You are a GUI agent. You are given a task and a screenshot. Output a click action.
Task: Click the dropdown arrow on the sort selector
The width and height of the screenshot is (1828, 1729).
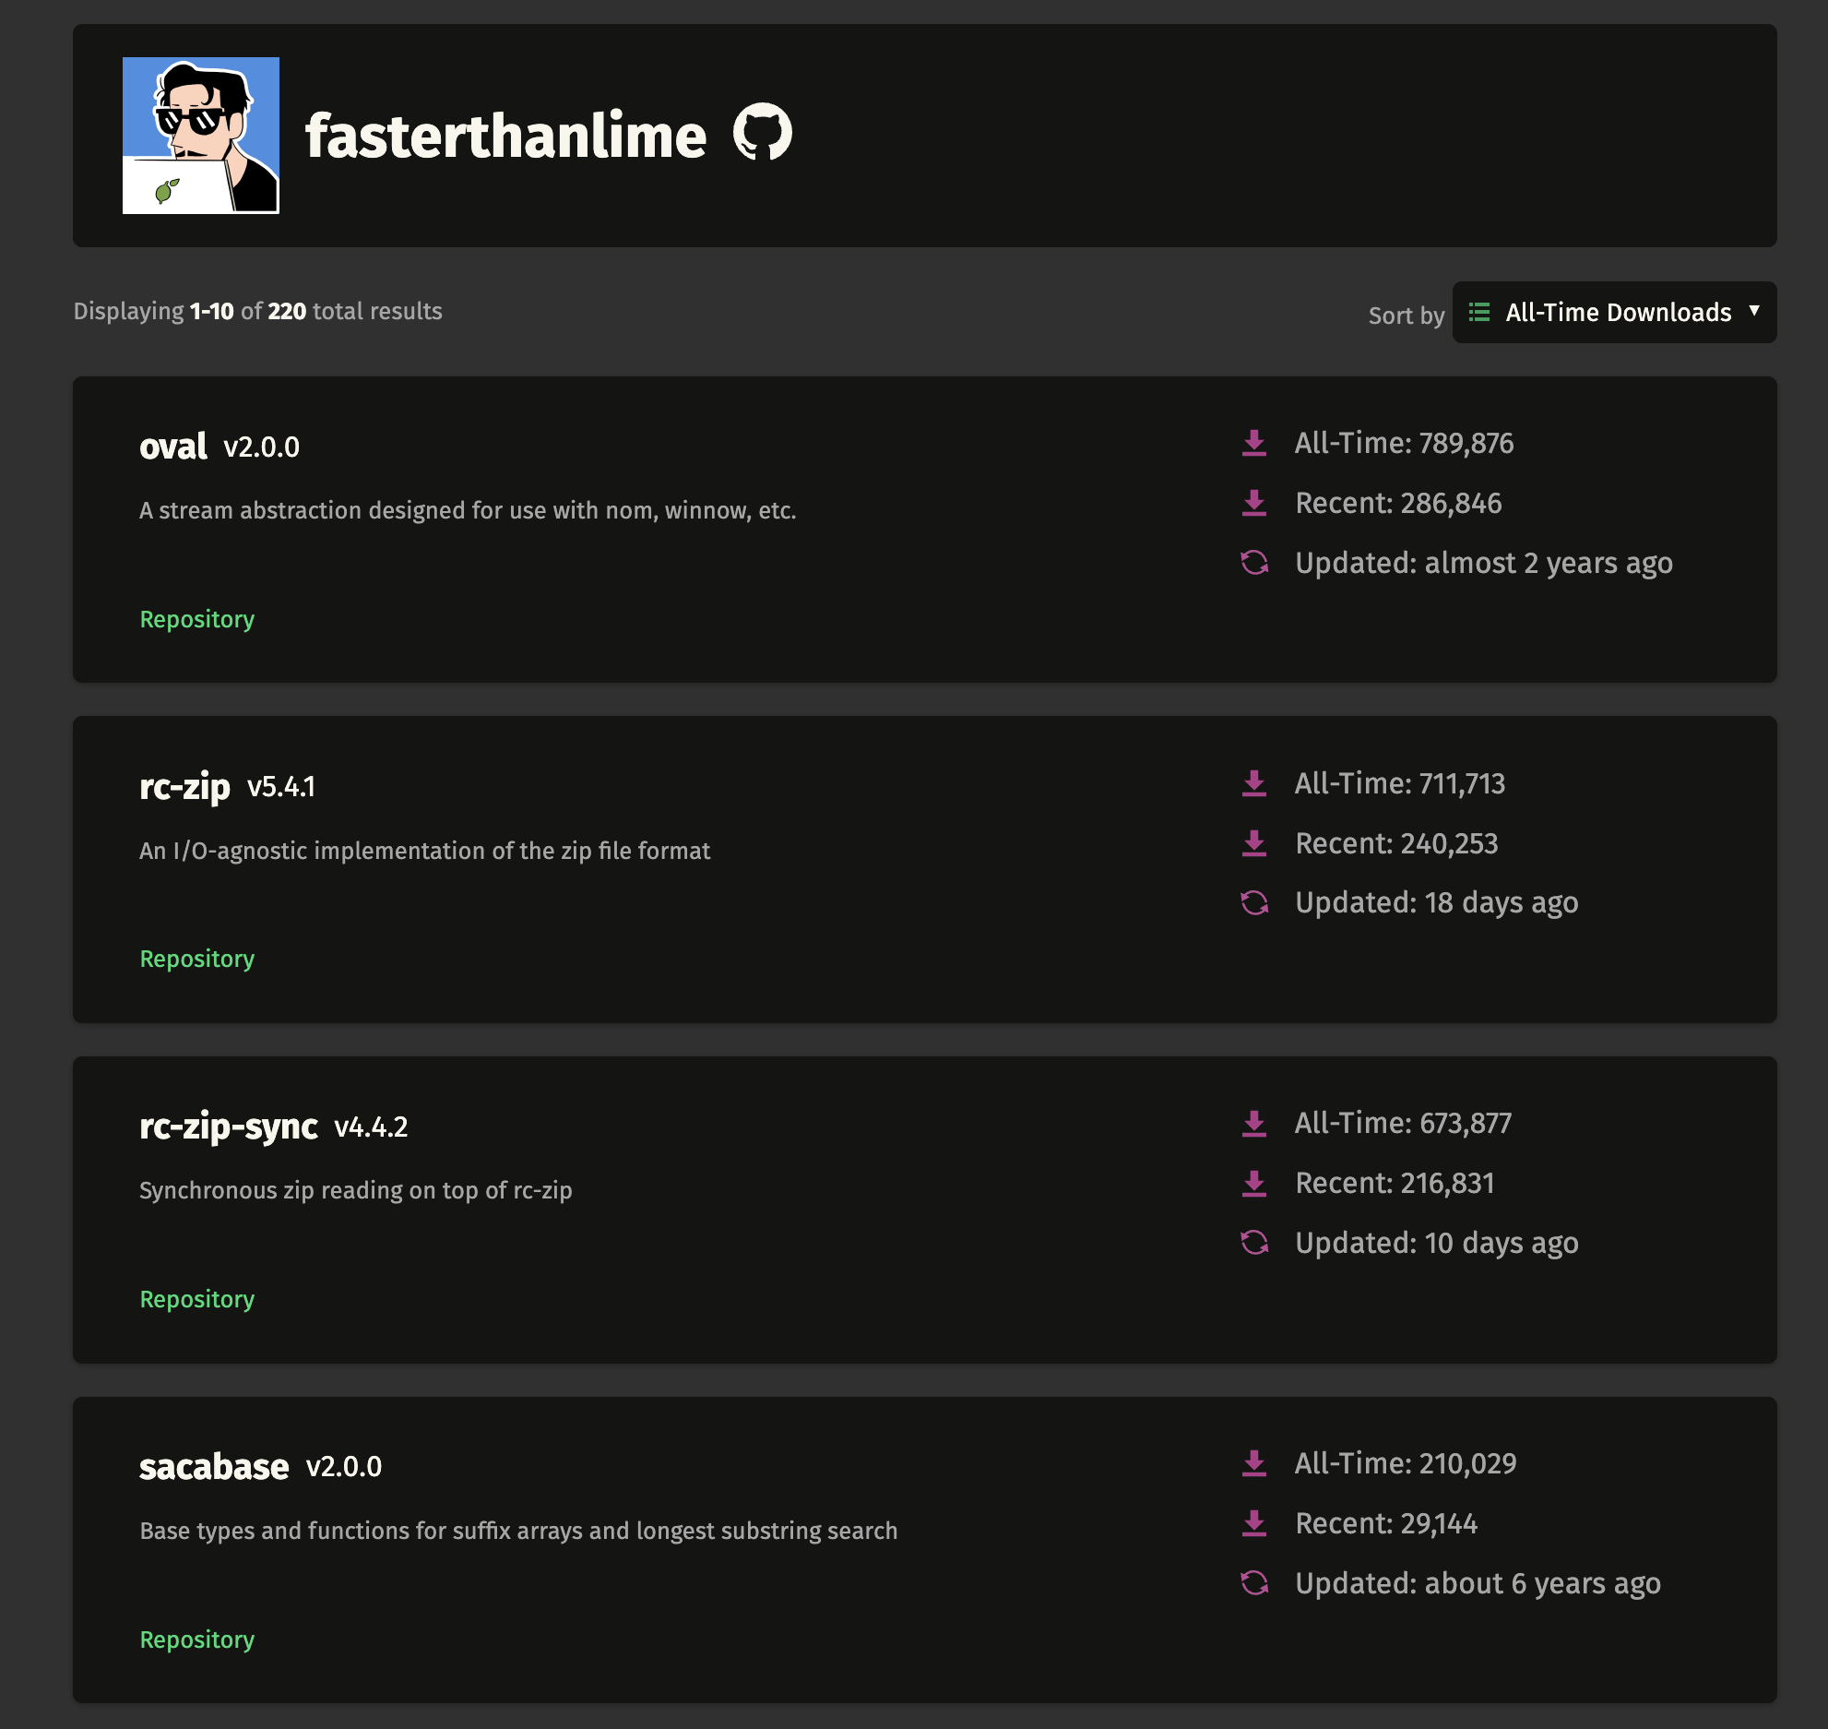point(1755,313)
